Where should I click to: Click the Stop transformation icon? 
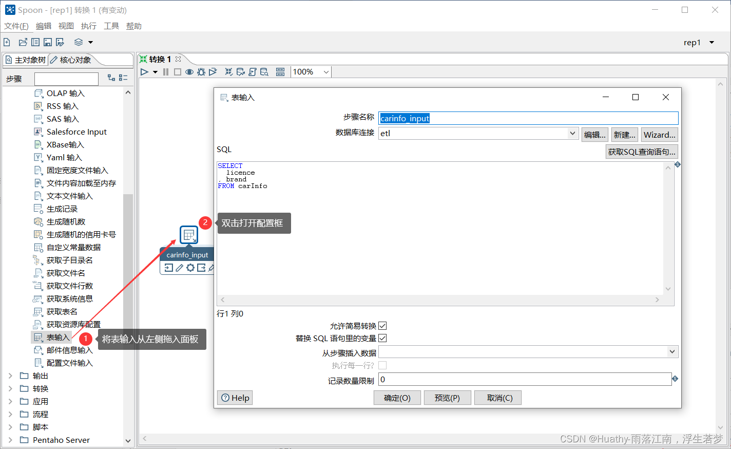pyautogui.click(x=178, y=72)
